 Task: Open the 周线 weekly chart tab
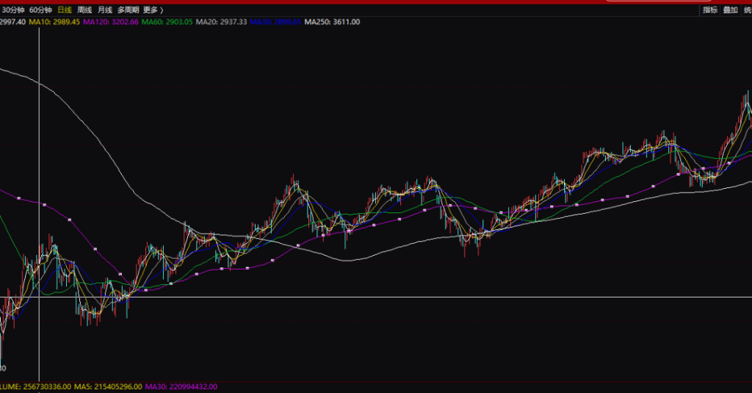(x=84, y=10)
